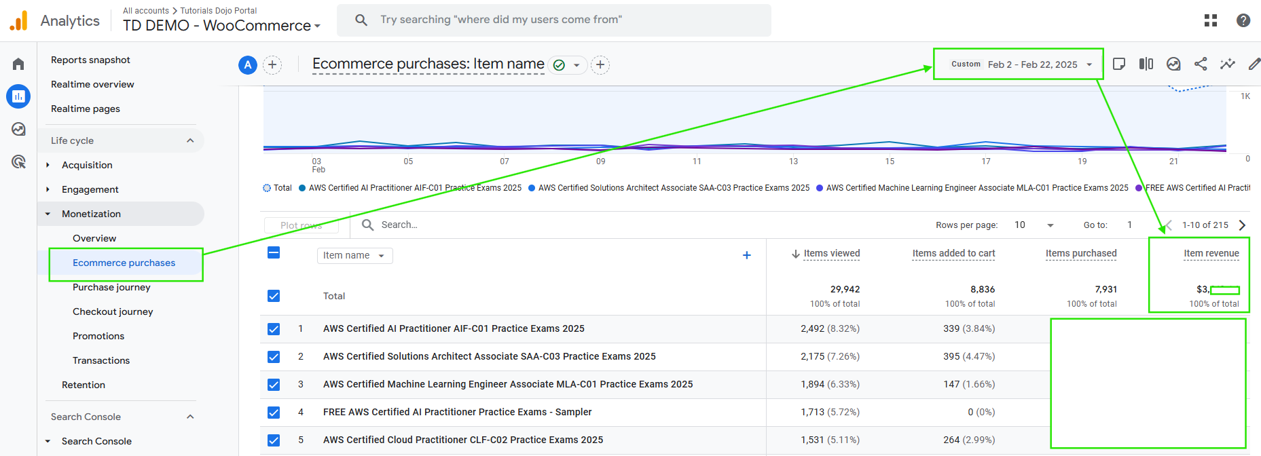Viewport: 1261px width, 456px height.
Task: Open Transactions report
Action: tap(101, 360)
